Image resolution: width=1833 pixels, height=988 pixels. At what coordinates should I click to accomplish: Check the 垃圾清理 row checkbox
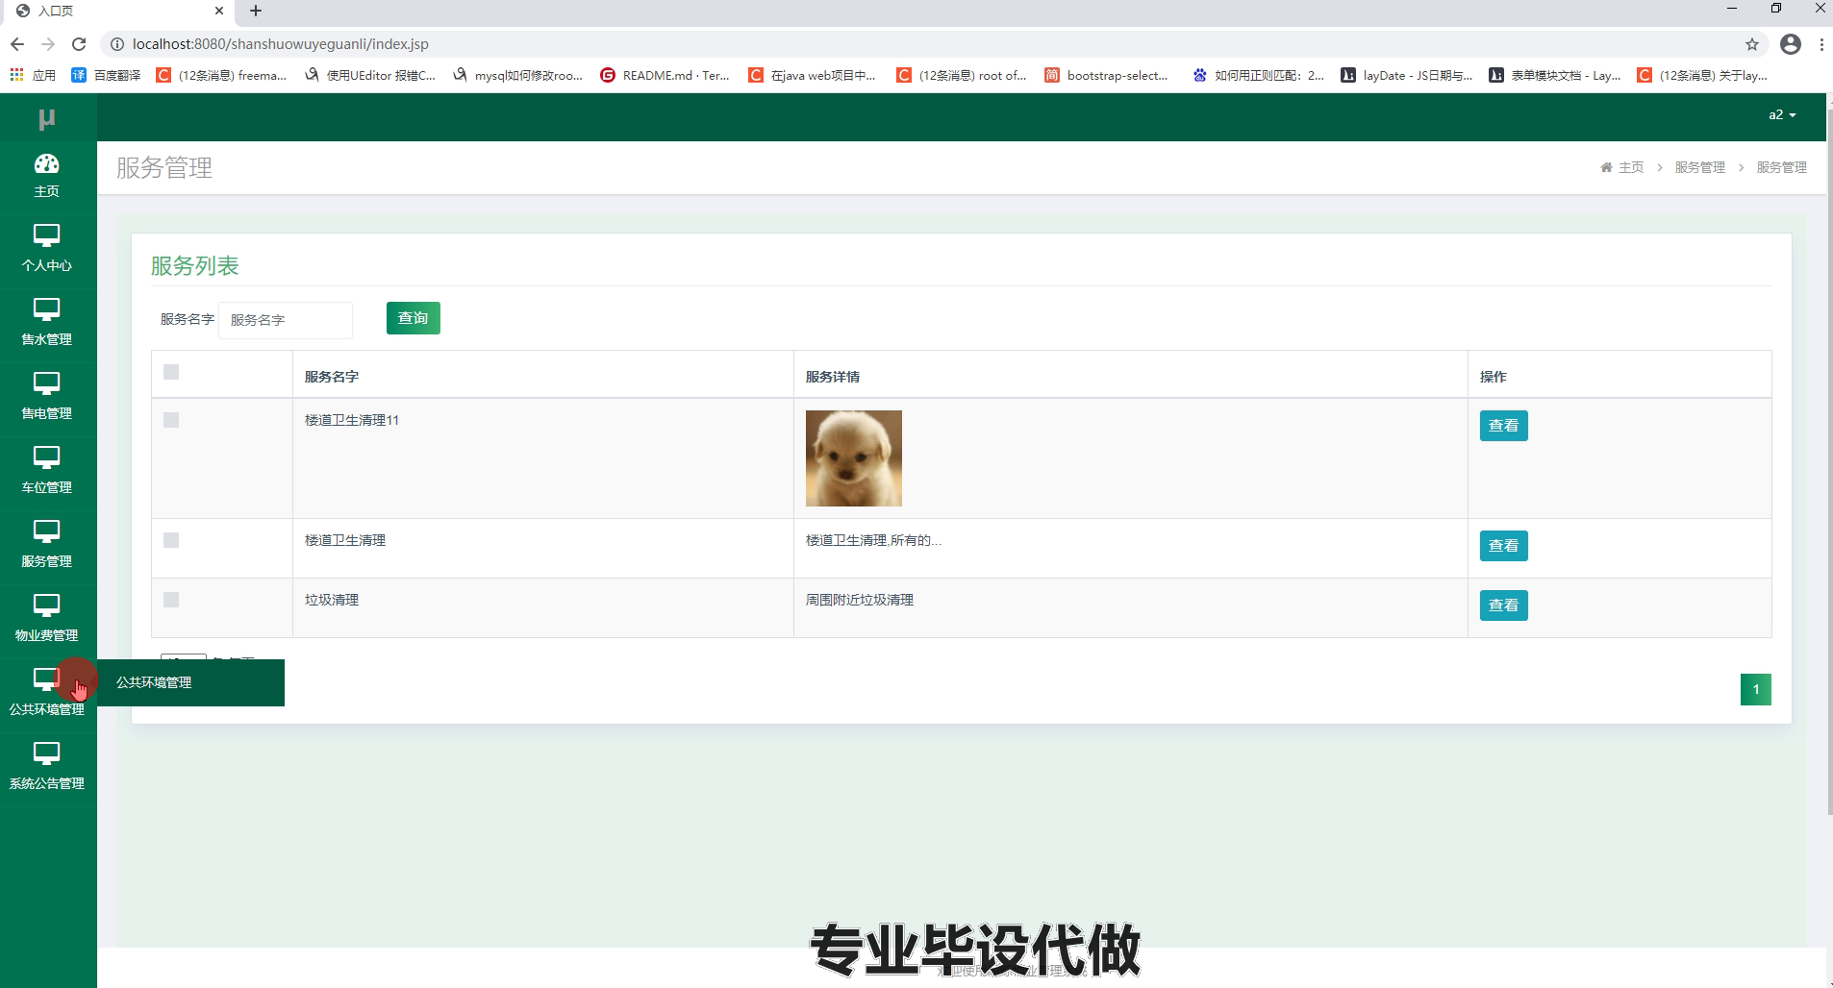[x=171, y=600]
